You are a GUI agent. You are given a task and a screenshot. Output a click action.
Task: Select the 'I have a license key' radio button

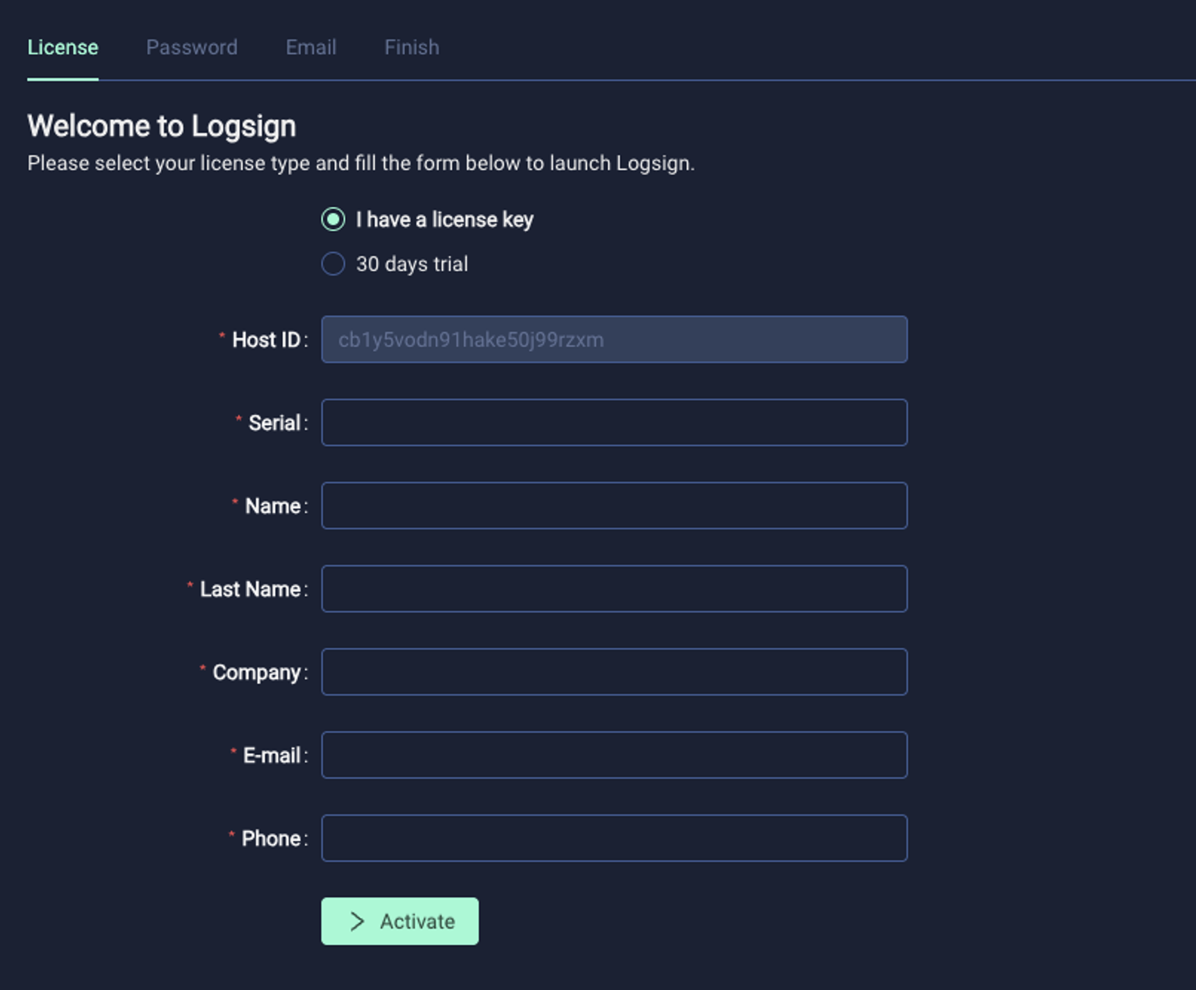click(333, 219)
